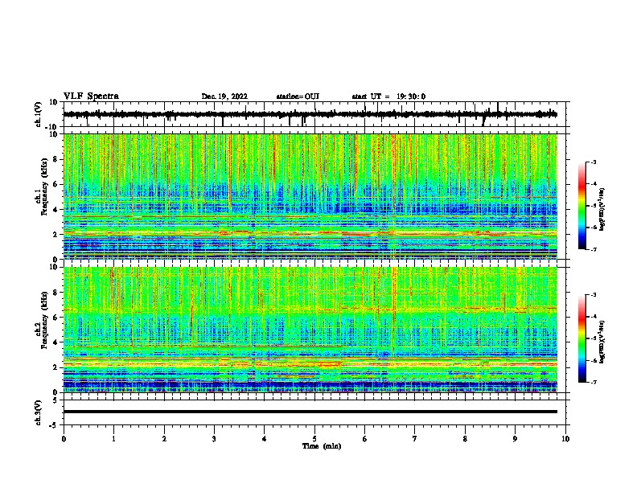Click the ch.3 flat voltage trace

310,412
